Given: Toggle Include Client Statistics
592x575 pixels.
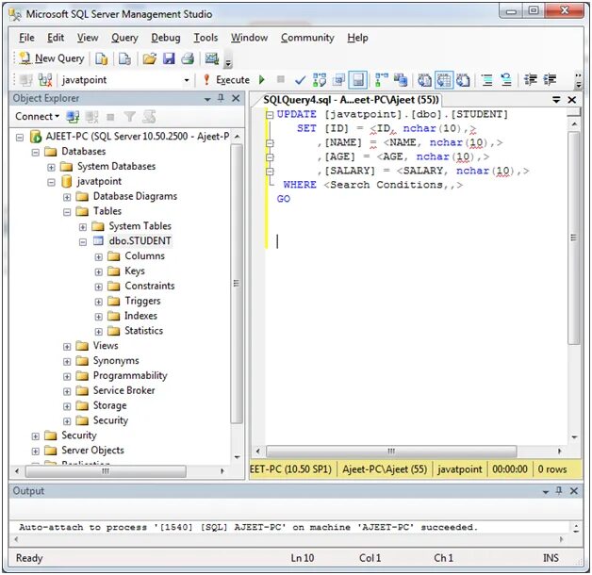Looking at the screenshot, I should pyautogui.click(x=401, y=80).
